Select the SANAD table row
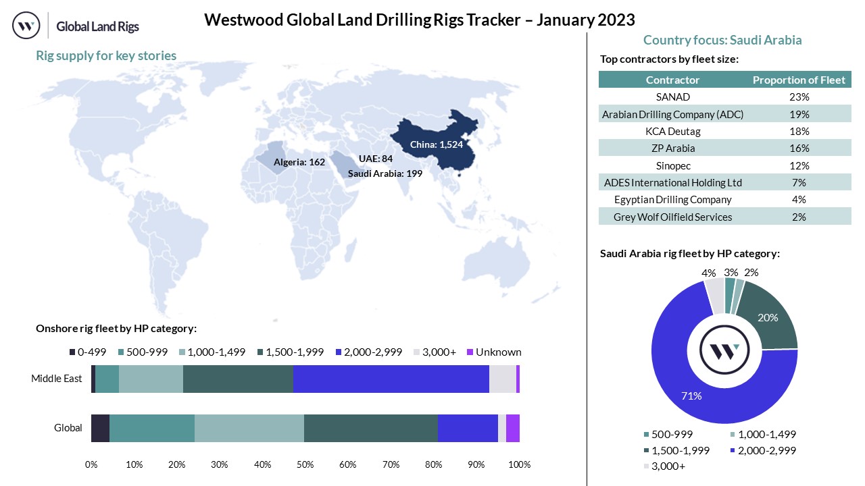The height and width of the screenshot is (486, 865). pyautogui.click(x=724, y=97)
